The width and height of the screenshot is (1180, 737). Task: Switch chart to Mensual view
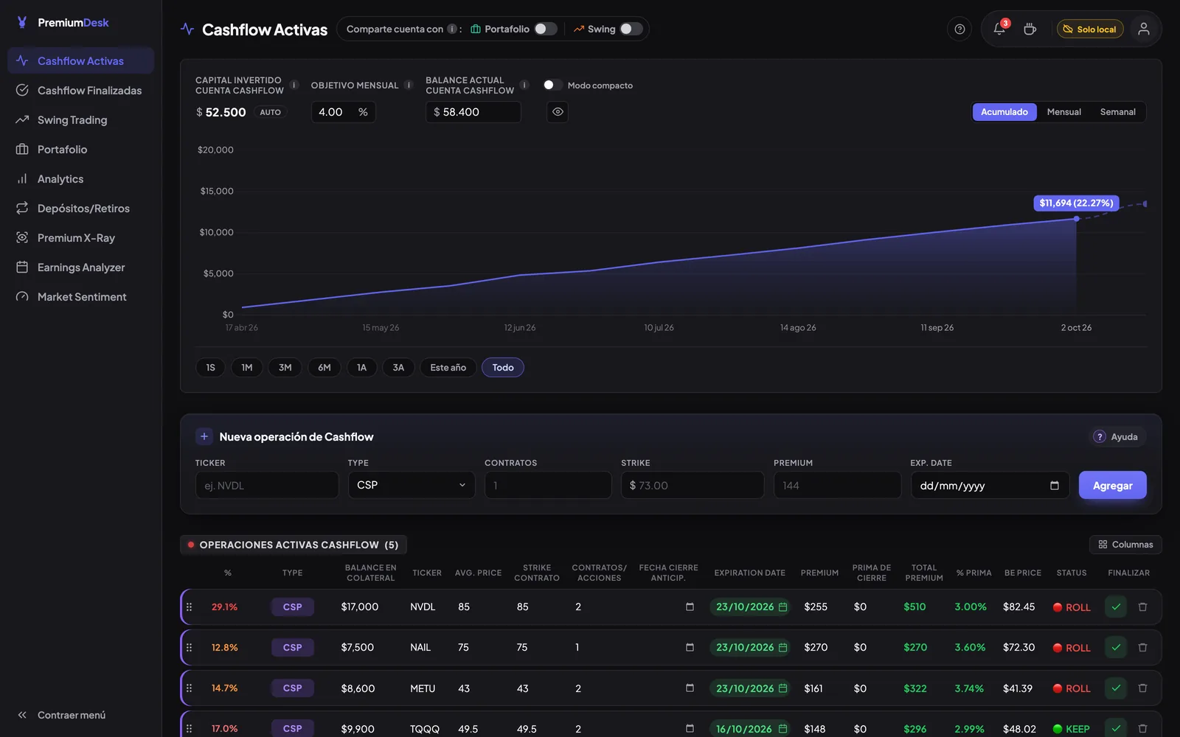1063,112
